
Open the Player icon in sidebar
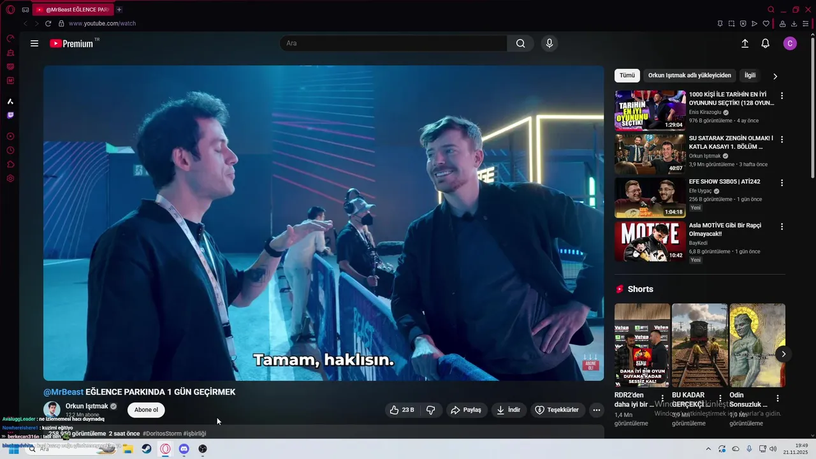click(10, 136)
